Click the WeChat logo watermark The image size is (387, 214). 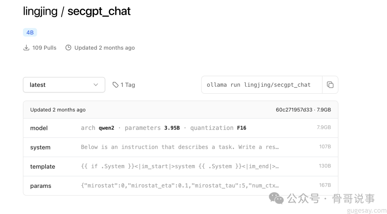pyautogui.click(x=276, y=198)
